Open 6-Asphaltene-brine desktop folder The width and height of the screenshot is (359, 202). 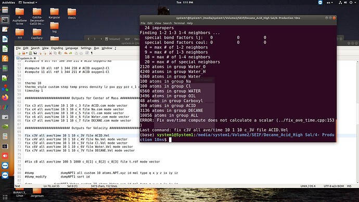pyautogui.click(x=20, y=16)
